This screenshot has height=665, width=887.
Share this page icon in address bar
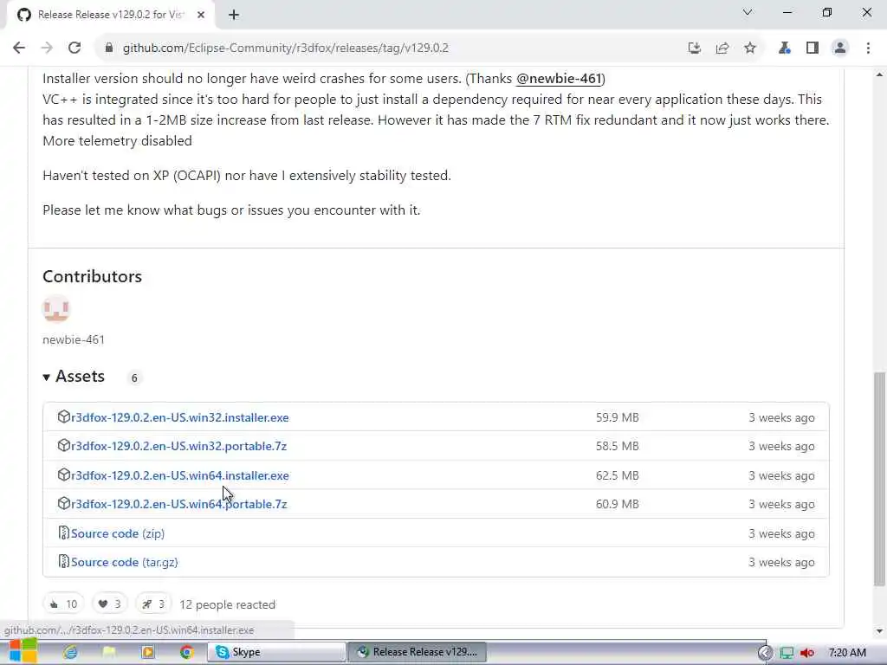[x=722, y=48]
